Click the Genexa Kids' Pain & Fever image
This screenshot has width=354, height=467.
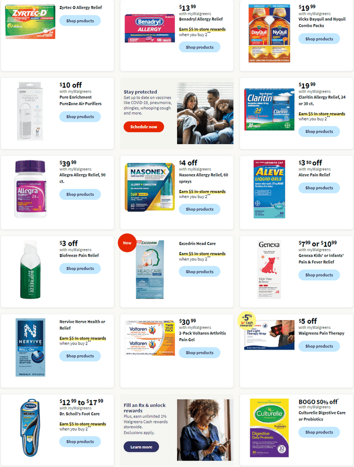coord(270,270)
